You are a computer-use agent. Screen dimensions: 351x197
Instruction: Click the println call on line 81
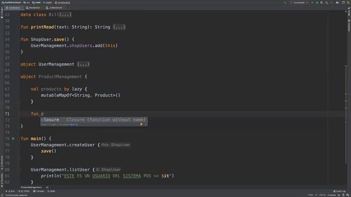50,176
